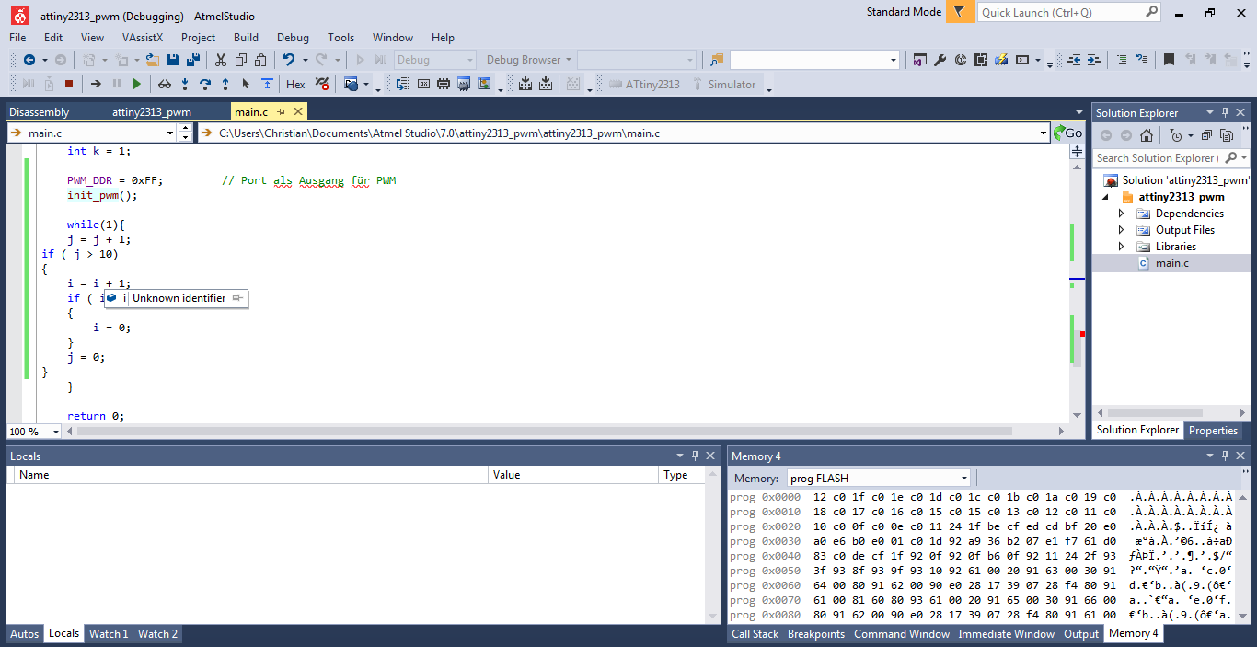
Task: Click the Undo arrow icon
Action: coord(289,60)
